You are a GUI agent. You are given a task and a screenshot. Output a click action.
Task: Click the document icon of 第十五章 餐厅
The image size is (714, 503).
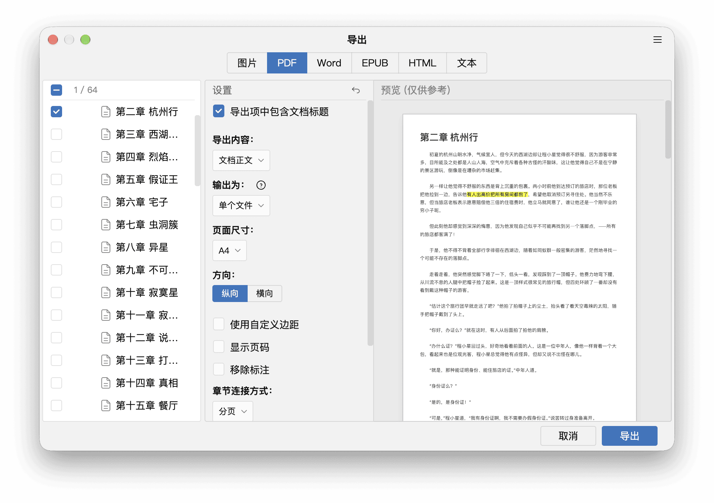click(x=105, y=406)
